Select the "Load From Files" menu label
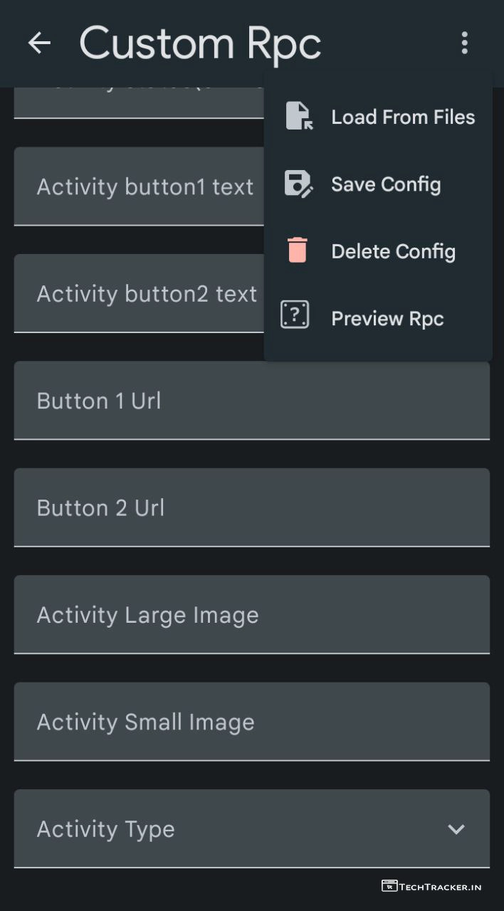Image resolution: width=504 pixels, height=911 pixels. pyautogui.click(x=403, y=117)
